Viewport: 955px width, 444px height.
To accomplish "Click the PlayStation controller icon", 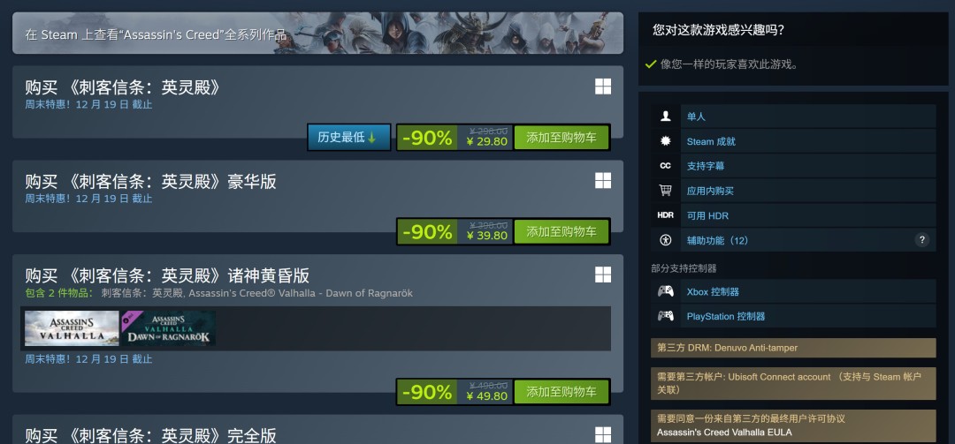I will click(x=666, y=316).
